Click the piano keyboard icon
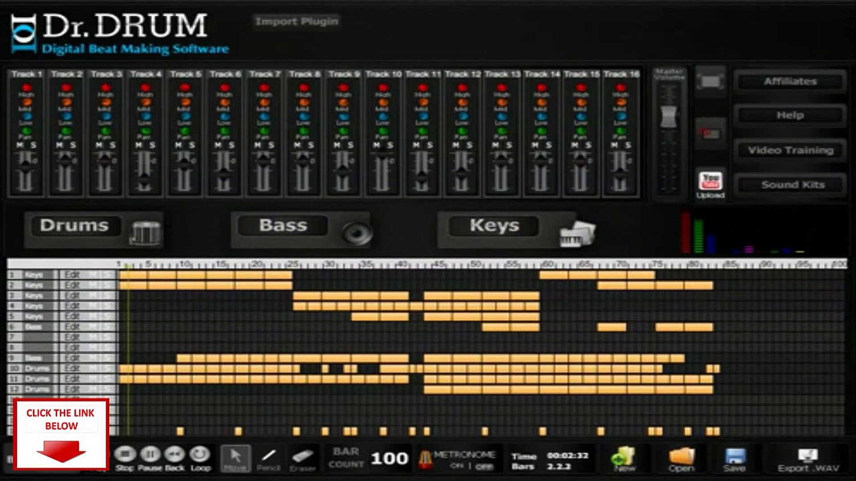 point(577,233)
